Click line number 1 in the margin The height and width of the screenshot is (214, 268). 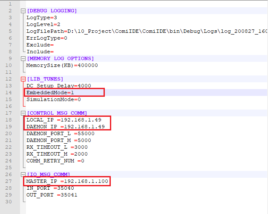pyautogui.click(x=9, y=4)
